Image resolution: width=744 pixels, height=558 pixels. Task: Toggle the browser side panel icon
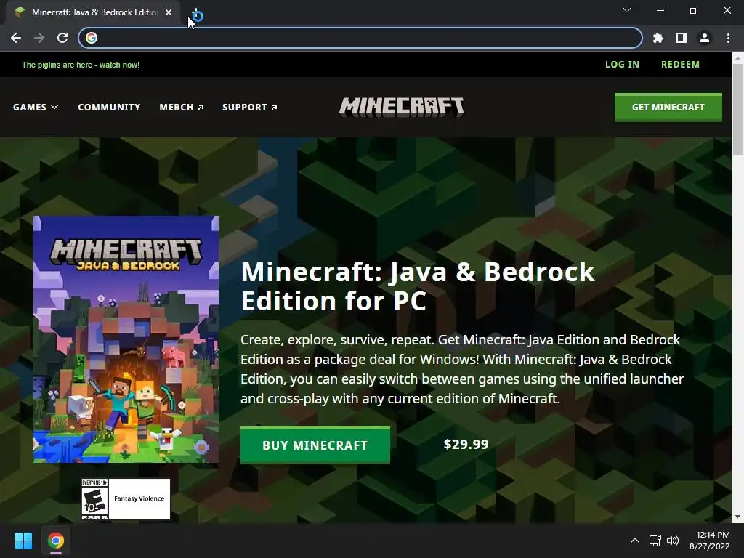pyautogui.click(x=682, y=38)
